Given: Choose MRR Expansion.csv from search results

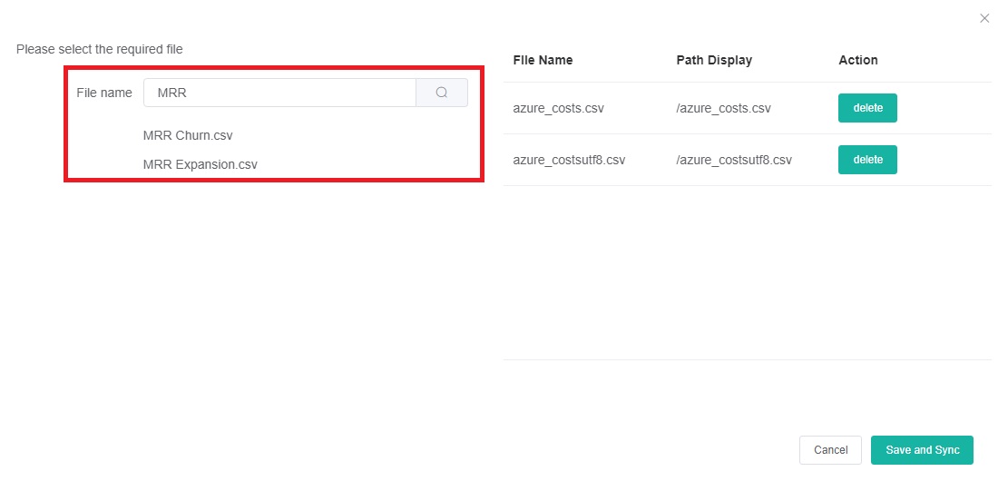Looking at the screenshot, I should [x=200, y=164].
